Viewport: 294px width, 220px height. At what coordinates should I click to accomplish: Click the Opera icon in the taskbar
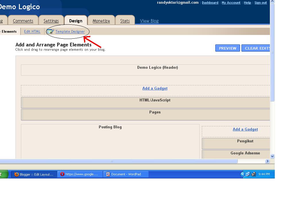click(x=62, y=174)
